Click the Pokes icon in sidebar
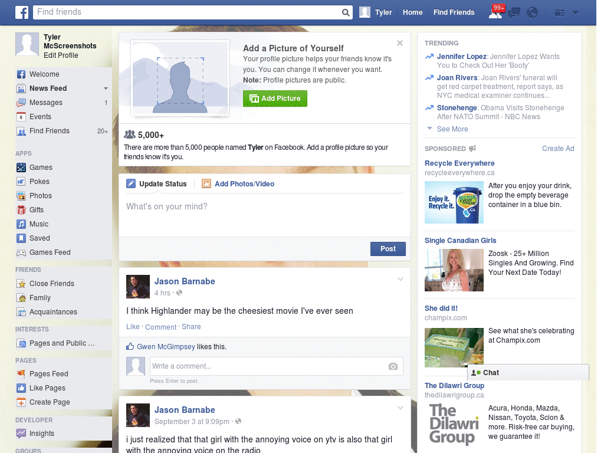The height and width of the screenshot is (453, 604). click(x=21, y=182)
